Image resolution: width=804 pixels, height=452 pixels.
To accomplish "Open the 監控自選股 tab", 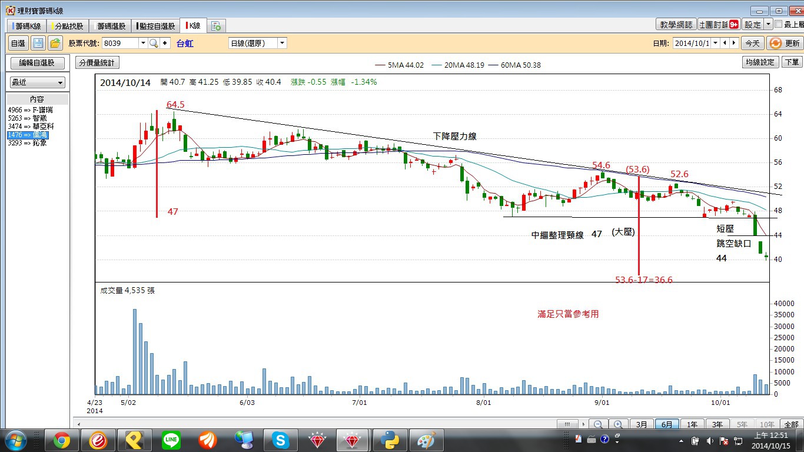I will 155,26.
